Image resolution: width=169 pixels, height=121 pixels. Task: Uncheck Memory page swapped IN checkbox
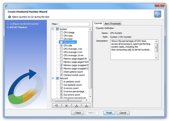pyautogui.click(x=61, y=65)
